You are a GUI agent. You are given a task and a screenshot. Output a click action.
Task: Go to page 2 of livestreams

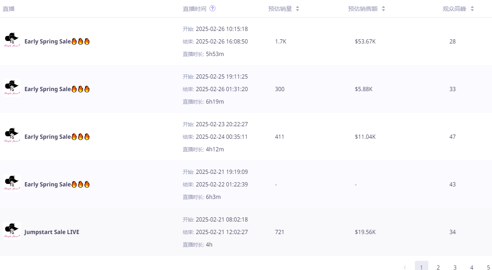click(x=438, y=267)
